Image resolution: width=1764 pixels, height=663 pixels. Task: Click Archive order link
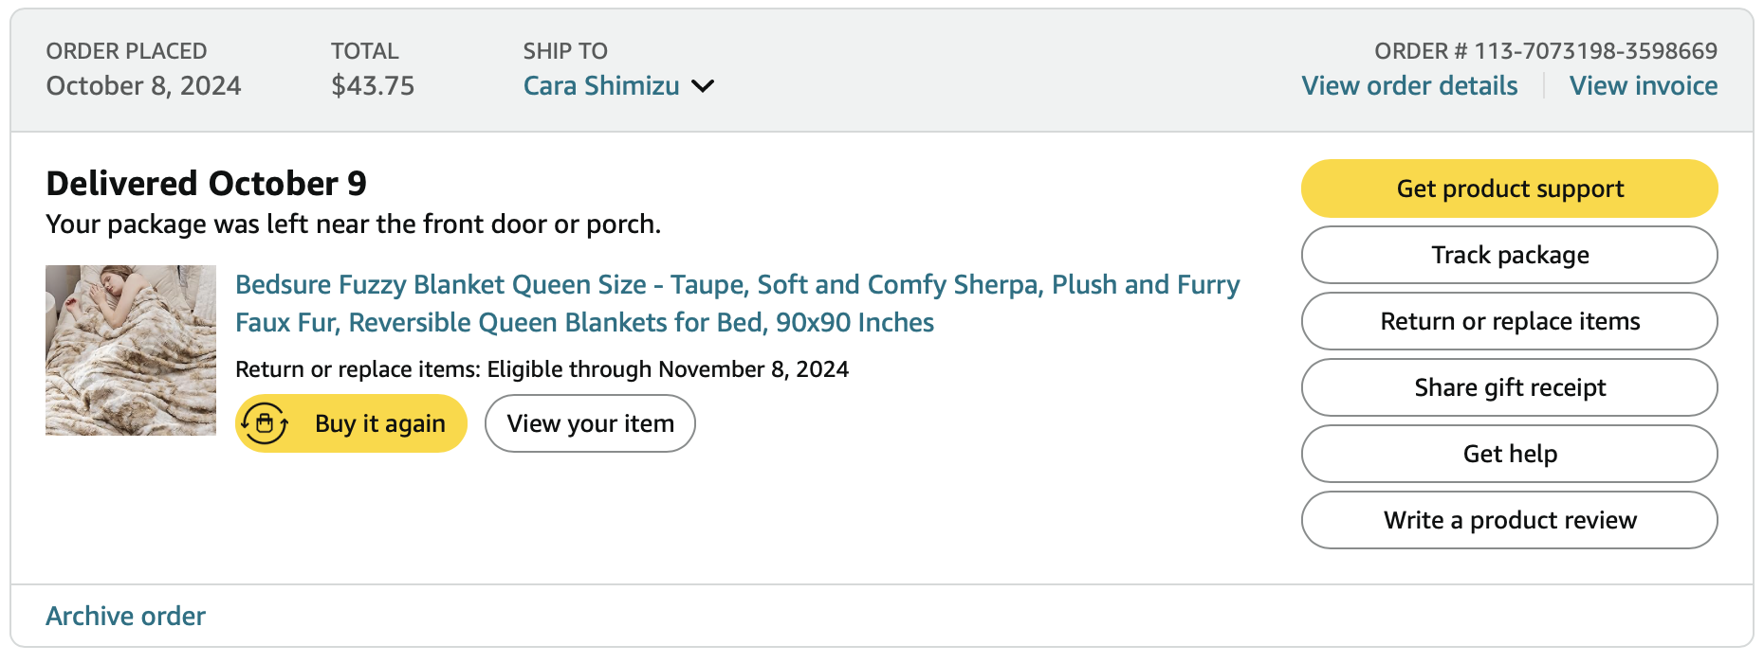coord(126,616)
